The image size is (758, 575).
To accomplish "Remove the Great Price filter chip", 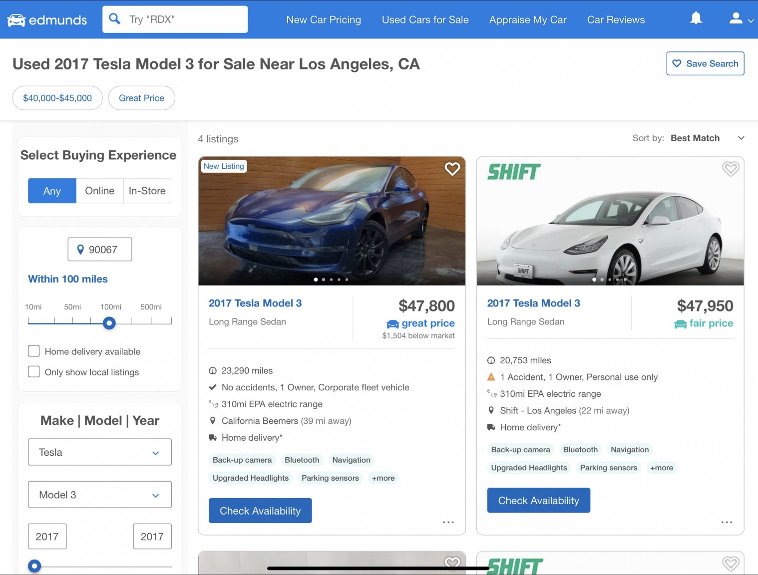I will (x=141, y=98).
